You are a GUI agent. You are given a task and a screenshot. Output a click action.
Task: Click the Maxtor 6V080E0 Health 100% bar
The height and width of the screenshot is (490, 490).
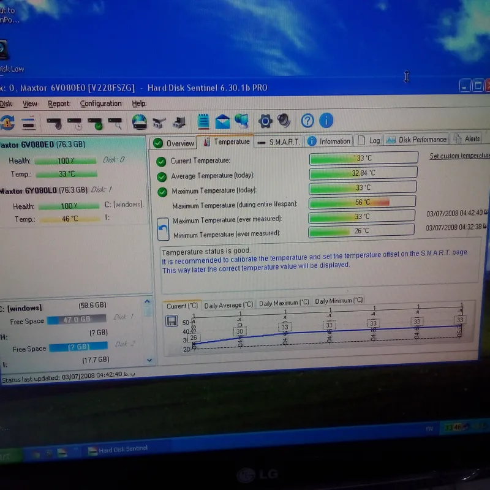tap(66, 161)
